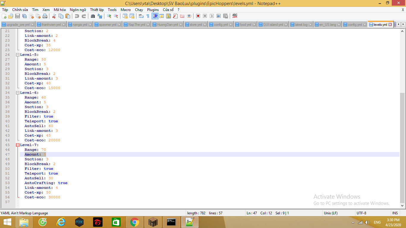Click the vertical scrollbar up arrow

pos(403,31)
